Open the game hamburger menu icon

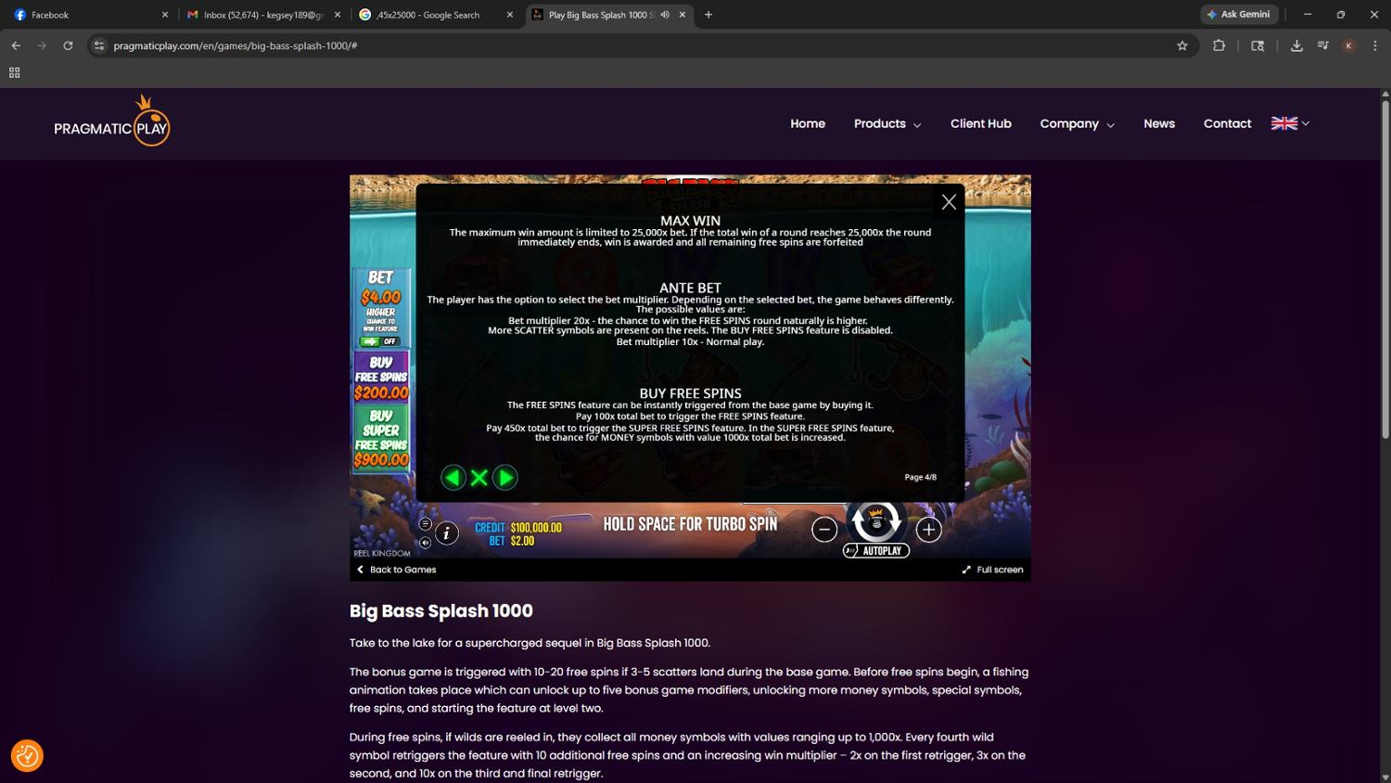(426, 523)
